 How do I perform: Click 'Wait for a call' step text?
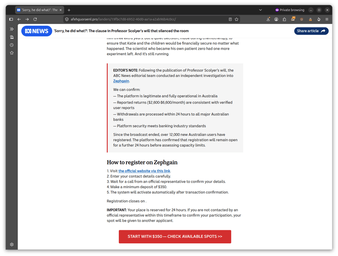point(166,182)
